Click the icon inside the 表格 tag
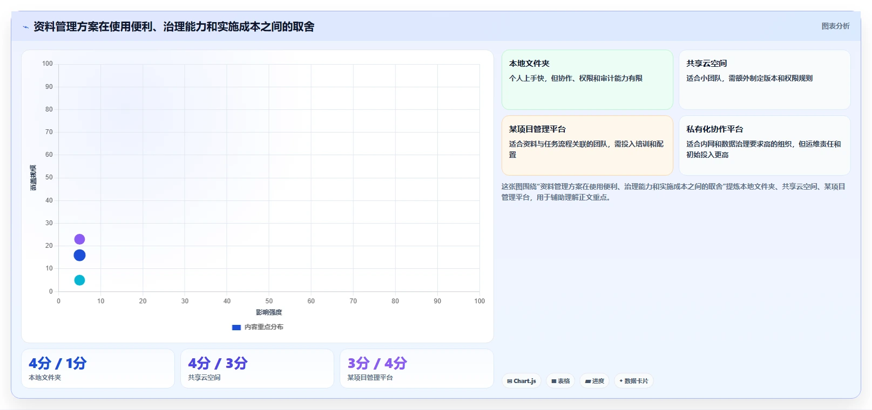The height and width of the screenshot is (410, 872). coord(553,381)
